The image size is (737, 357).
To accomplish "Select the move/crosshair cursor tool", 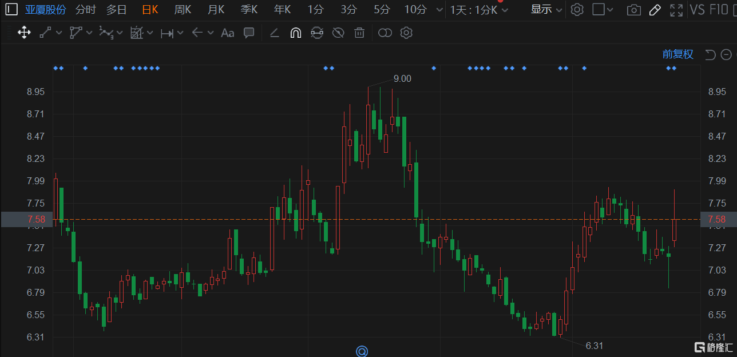I will pos(24,33).
